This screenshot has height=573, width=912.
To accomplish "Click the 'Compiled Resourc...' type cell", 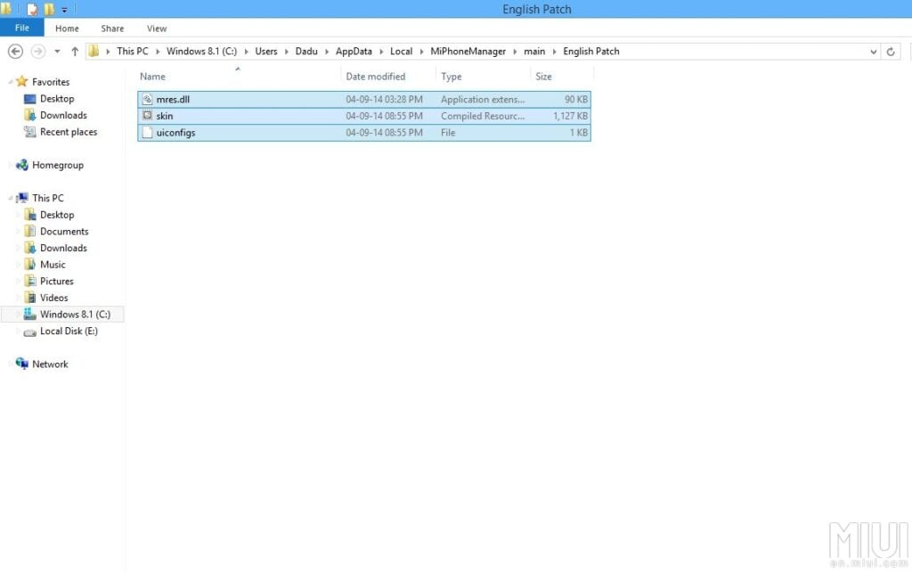I will click(x=483, y=116).
